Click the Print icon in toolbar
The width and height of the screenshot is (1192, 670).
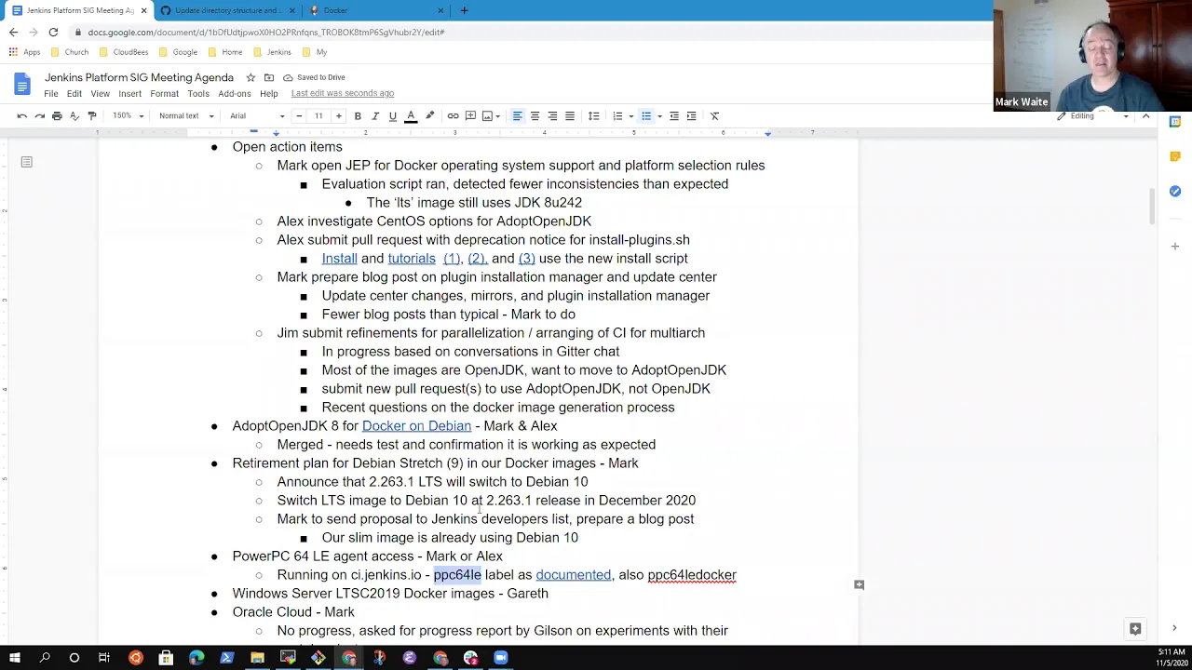(x=57, y=116)
